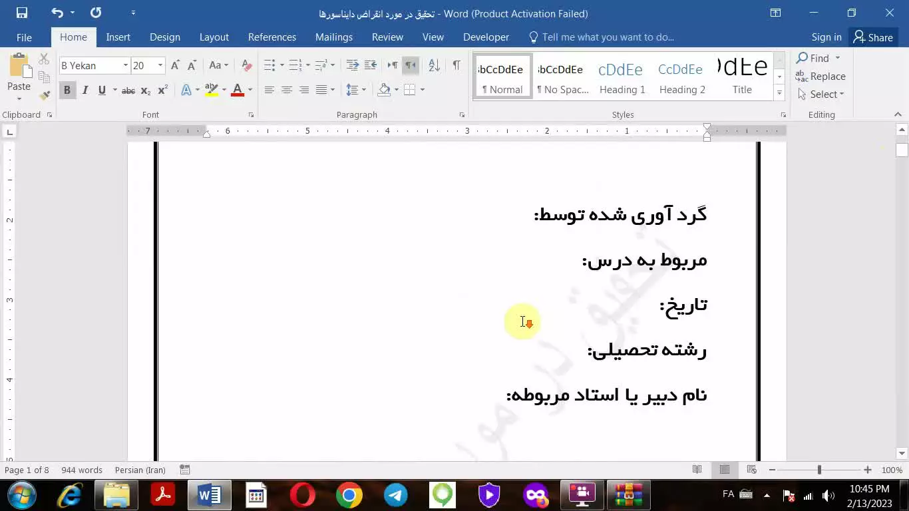This screenshot has width=909, height=511.
Task: Cut the selection with the scissors icon
Action: [x=44, y=59]
